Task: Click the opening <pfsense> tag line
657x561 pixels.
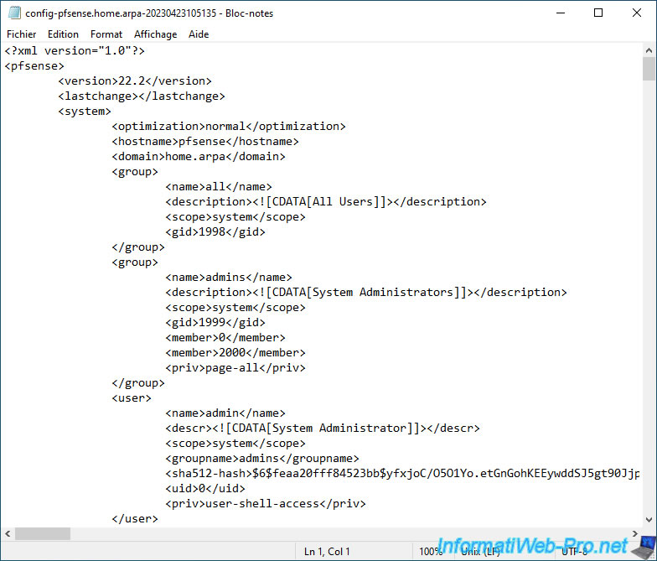Action: (34, 65)
